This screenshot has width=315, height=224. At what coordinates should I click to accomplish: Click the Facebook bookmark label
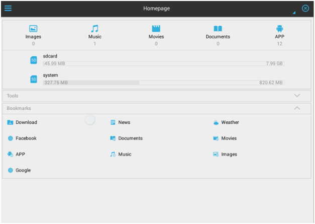click(26, 138)
